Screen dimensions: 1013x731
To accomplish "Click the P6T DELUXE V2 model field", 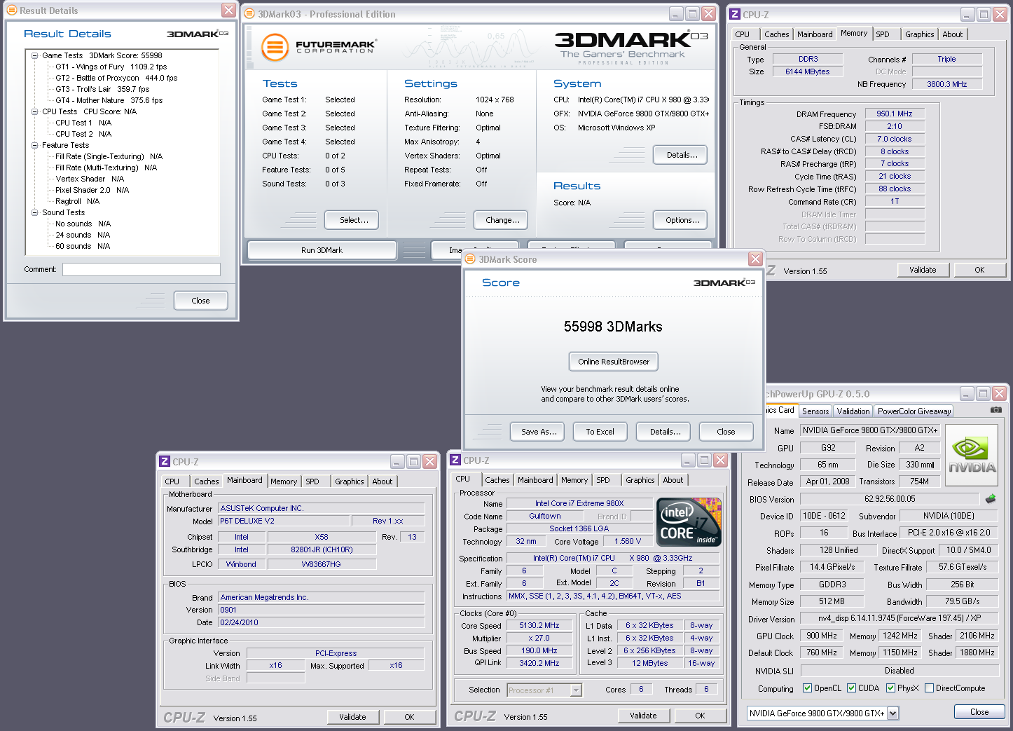I will (x=284, y=521).
